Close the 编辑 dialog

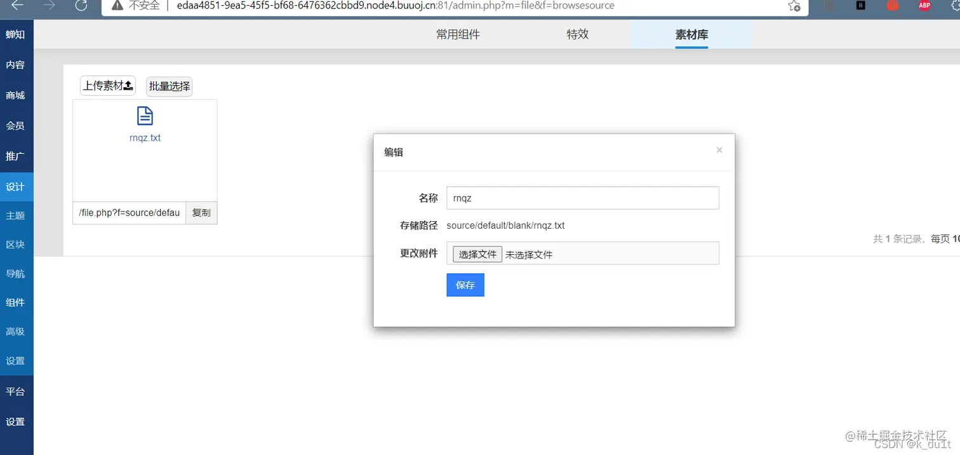click(719, 150)
